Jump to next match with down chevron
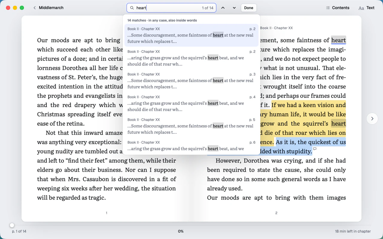The width and height of the screenshot is (383, 239). 234,8
